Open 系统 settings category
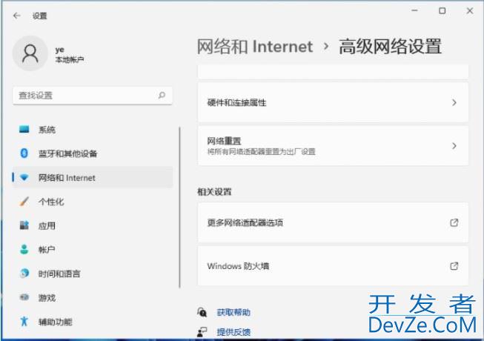The height and width of the screenshot is (341, 484). pyautogui.click(x=93, y=129)
